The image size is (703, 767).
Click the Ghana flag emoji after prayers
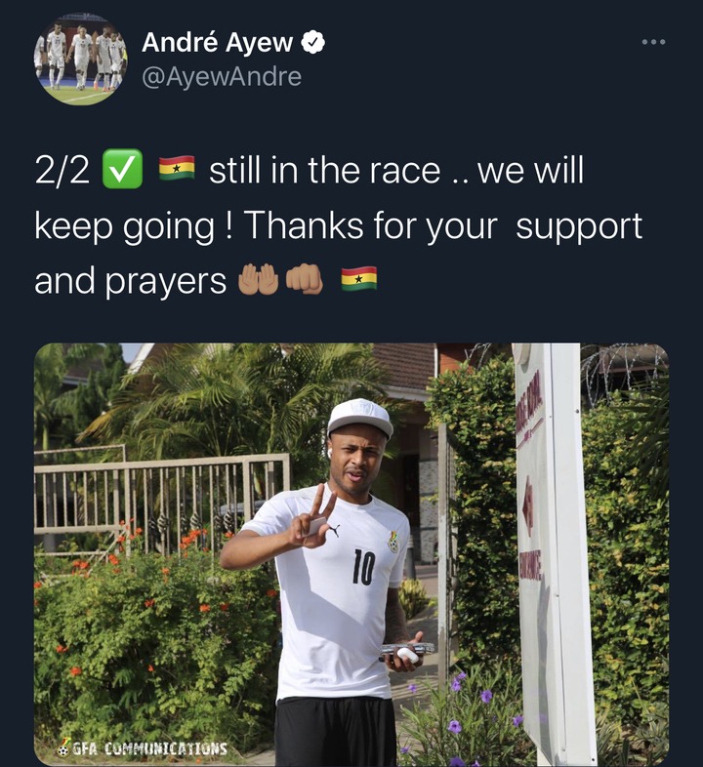tap(359, 279)
